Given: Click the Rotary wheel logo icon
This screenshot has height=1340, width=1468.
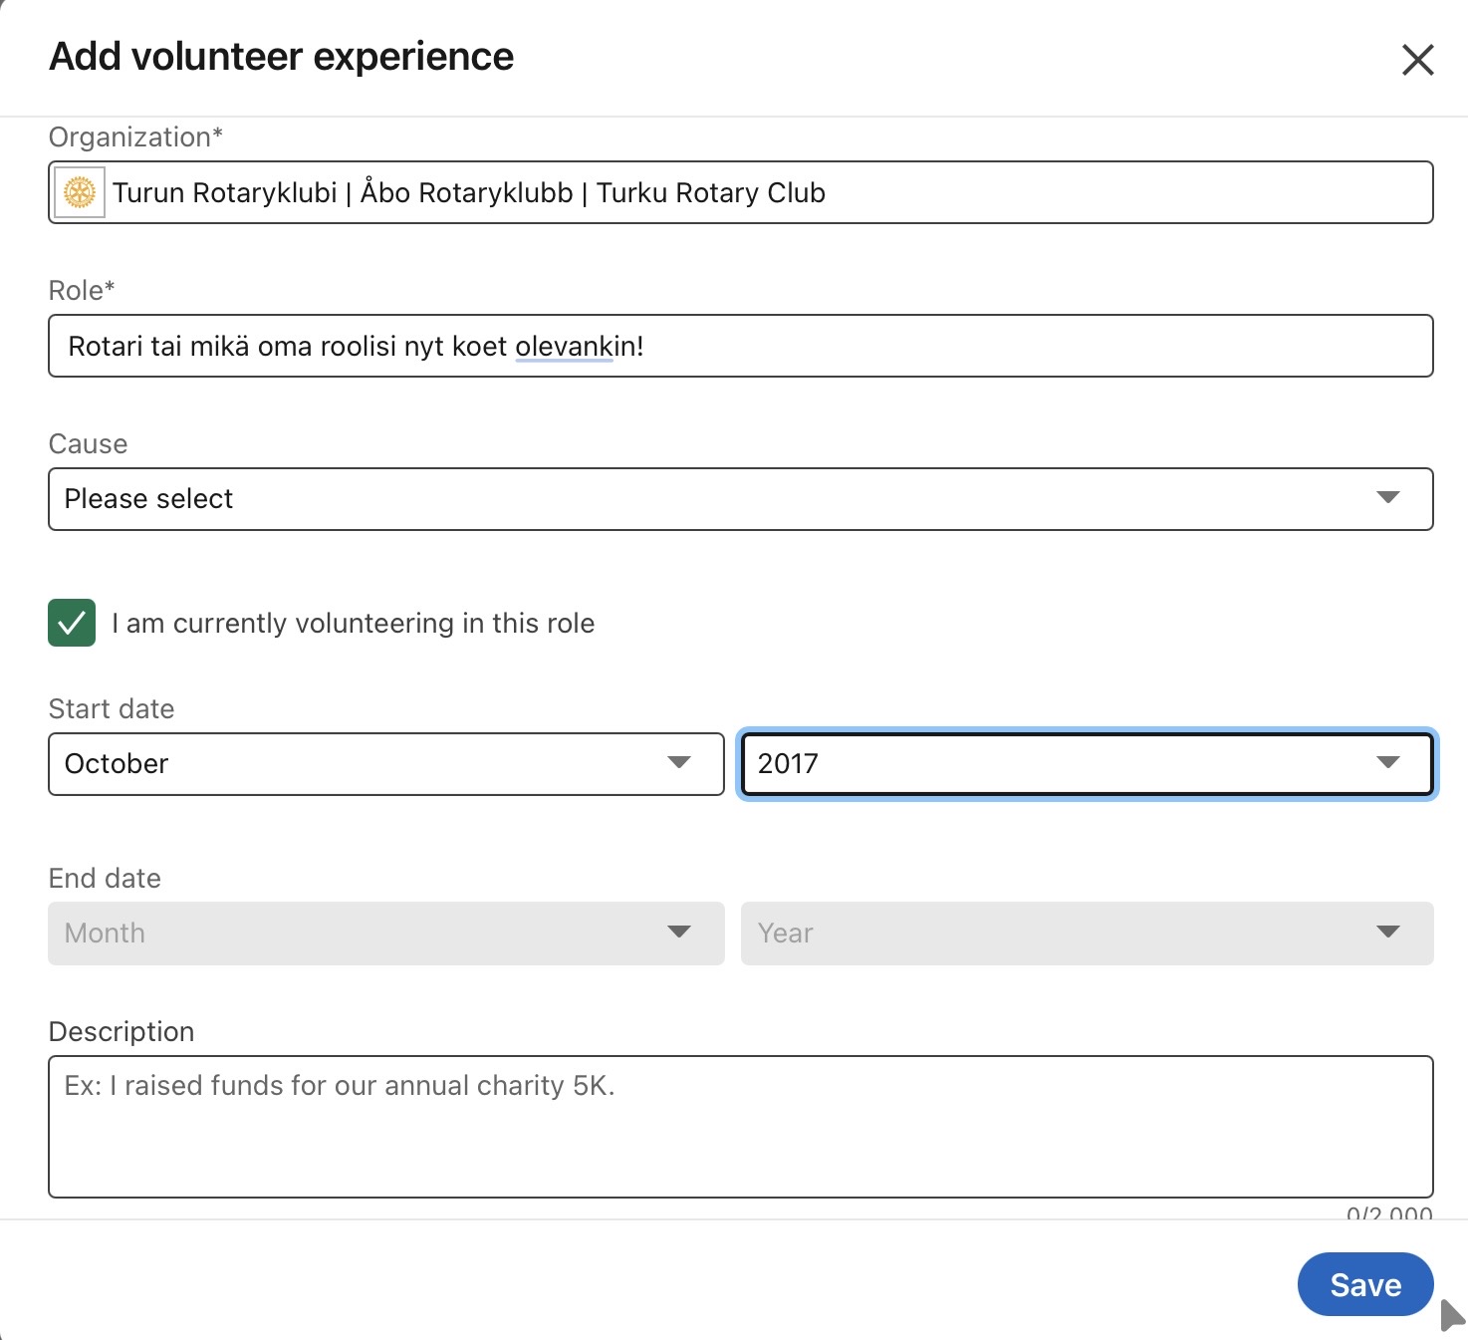Looking at the screenshot, I should [80, 192].
